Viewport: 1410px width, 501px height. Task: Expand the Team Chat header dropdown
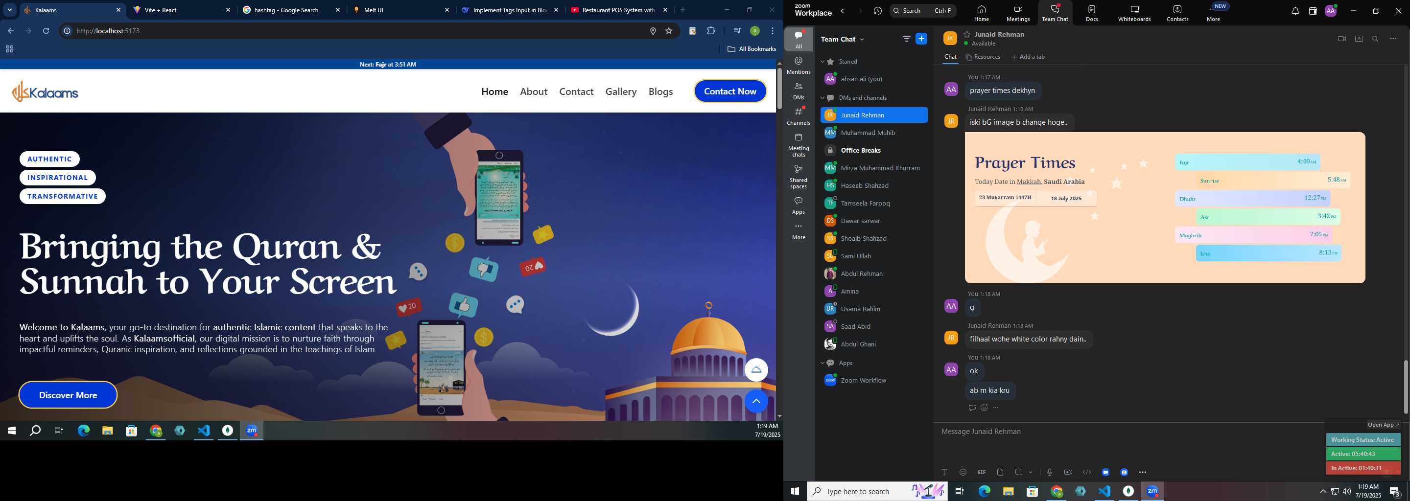(x=863, y=39)
